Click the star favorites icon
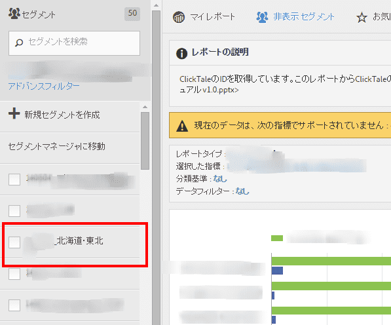 362,18
